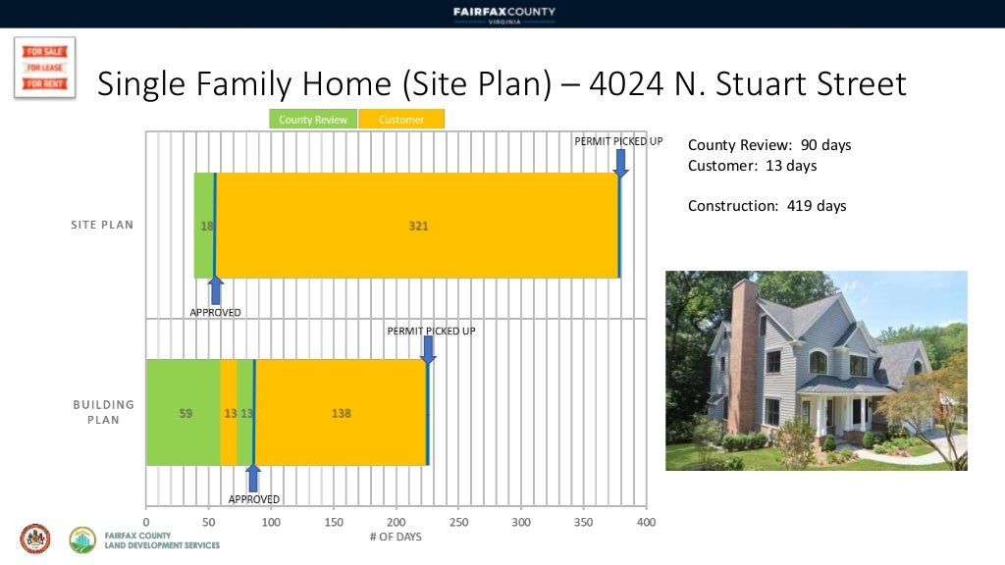The image size is (1005, 565).
Task: Click the Site Plan Permit Picked Up arrow
Action: click(620, 164)
